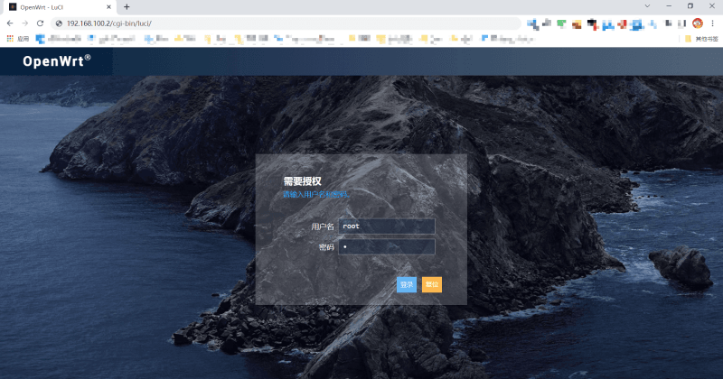Open Chrome three-dot menu
The image size is (723, 379).
[713, 23]
